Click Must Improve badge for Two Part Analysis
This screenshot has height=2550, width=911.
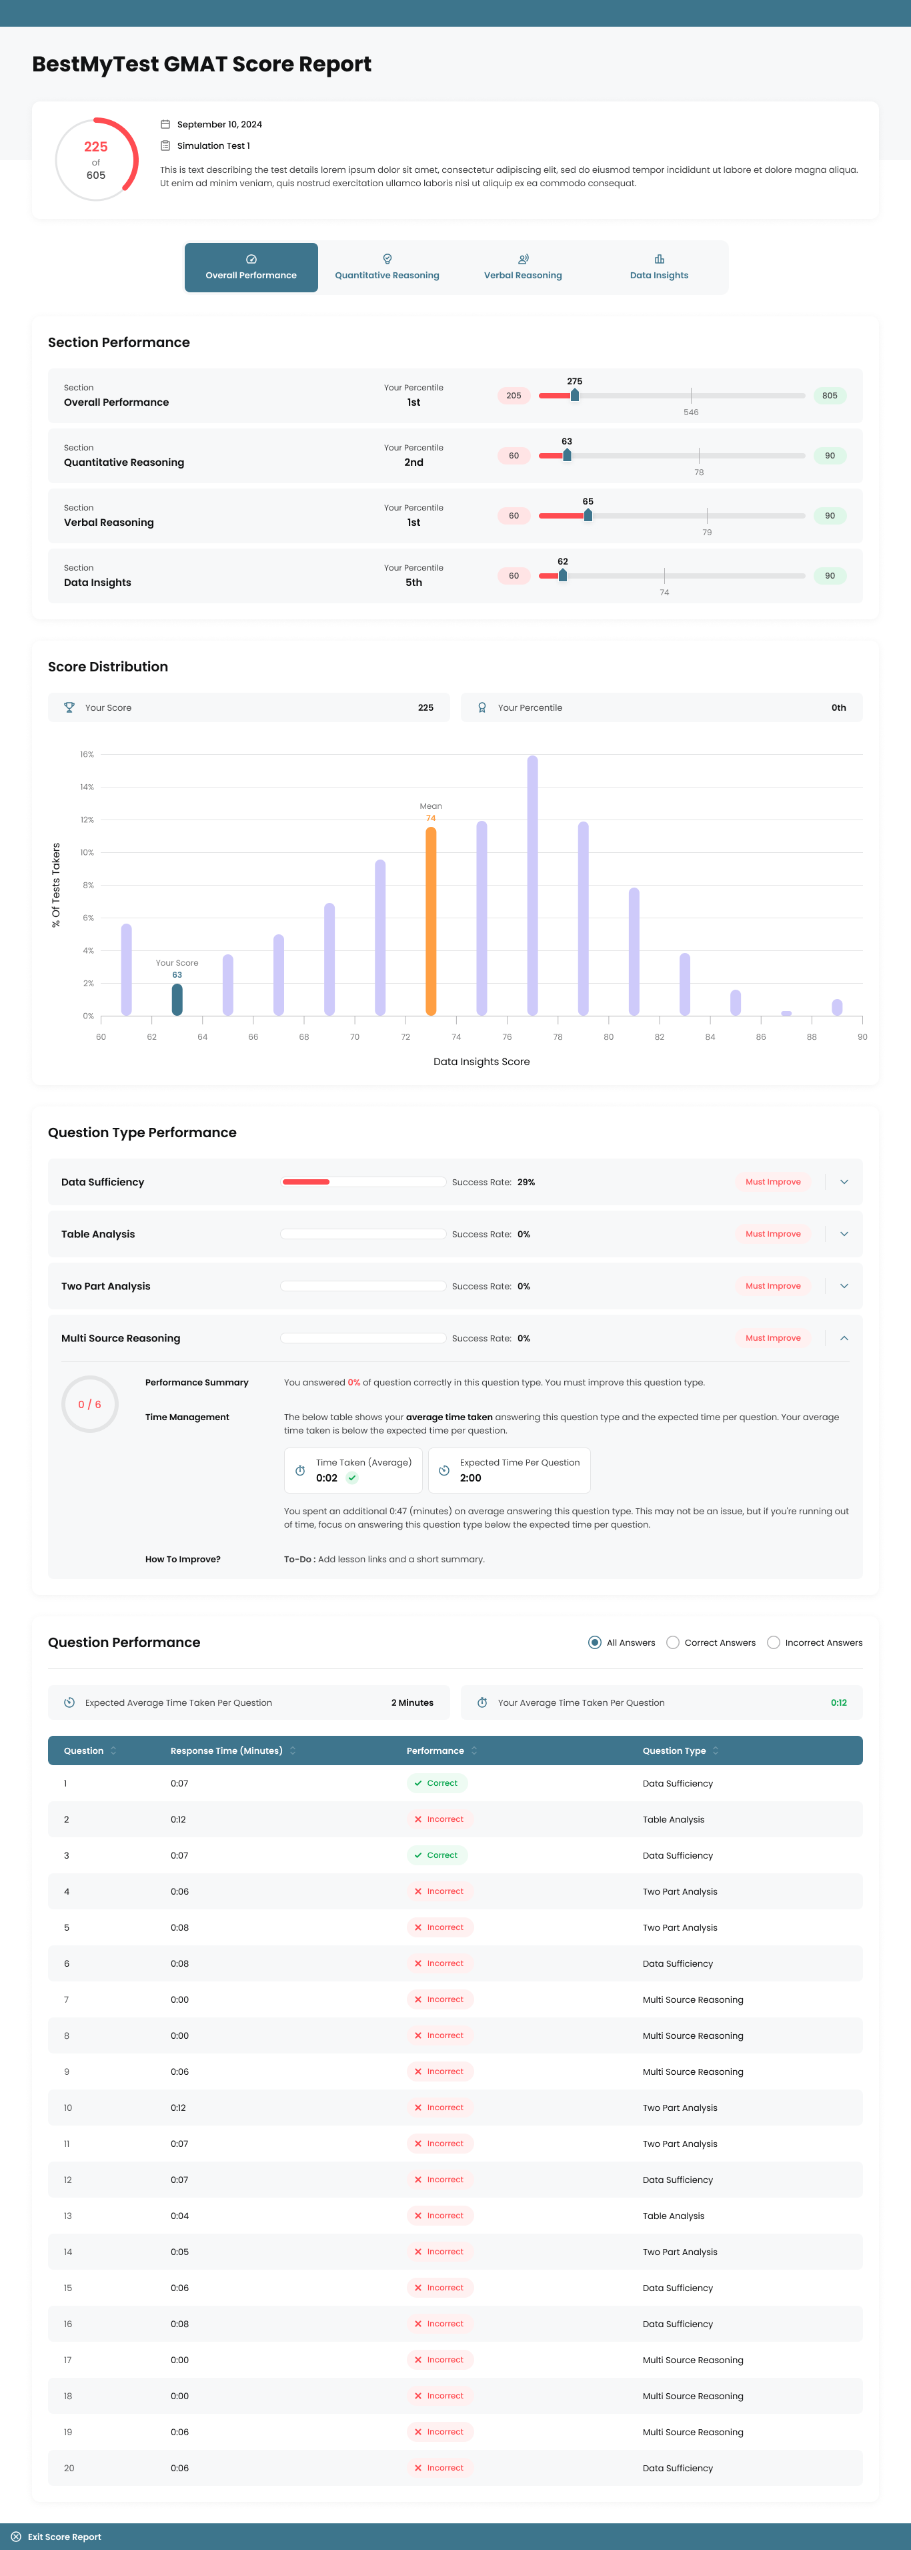pos(774,1286)
